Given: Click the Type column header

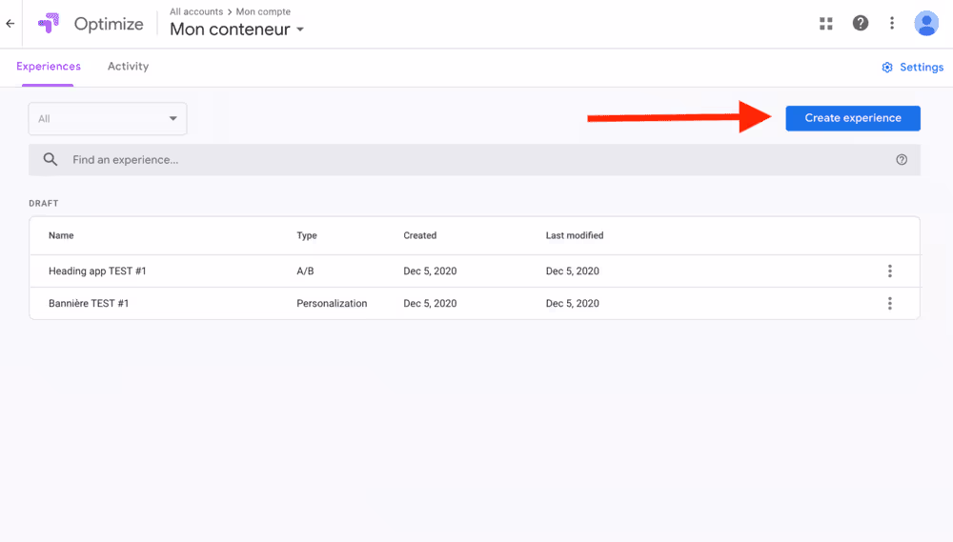Looking at the screenshot, I should coord(307,235).
